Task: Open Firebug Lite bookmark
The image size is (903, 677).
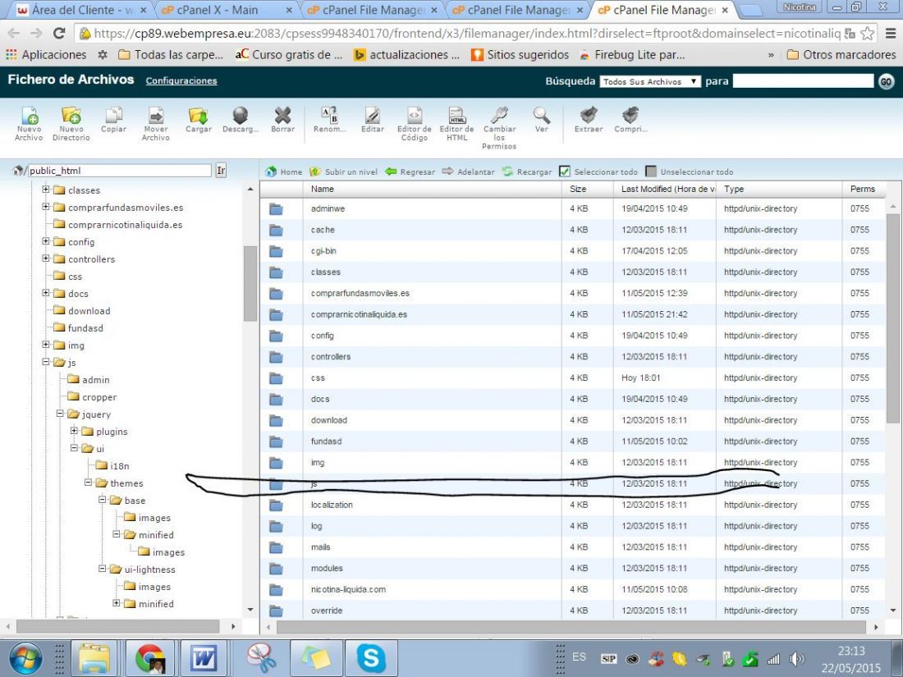Action: coord(632,55)
